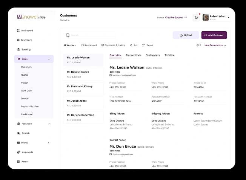Click the Emirates Id value 32144324
Viewport: 246px width, 180px height.
(x=198, y=87)
